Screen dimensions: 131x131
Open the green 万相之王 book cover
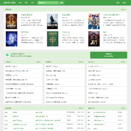pos(52,39)
